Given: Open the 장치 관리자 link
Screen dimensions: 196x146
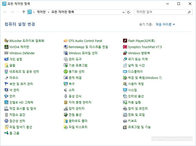Looking at the screenshot, I should [x=76, y=108].
